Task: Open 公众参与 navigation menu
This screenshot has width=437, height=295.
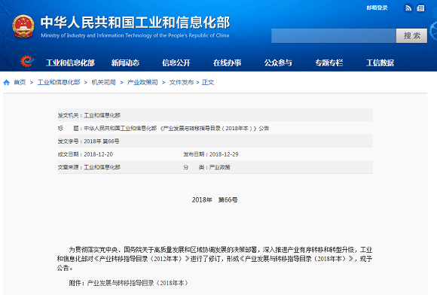Action: coord(278,63)
